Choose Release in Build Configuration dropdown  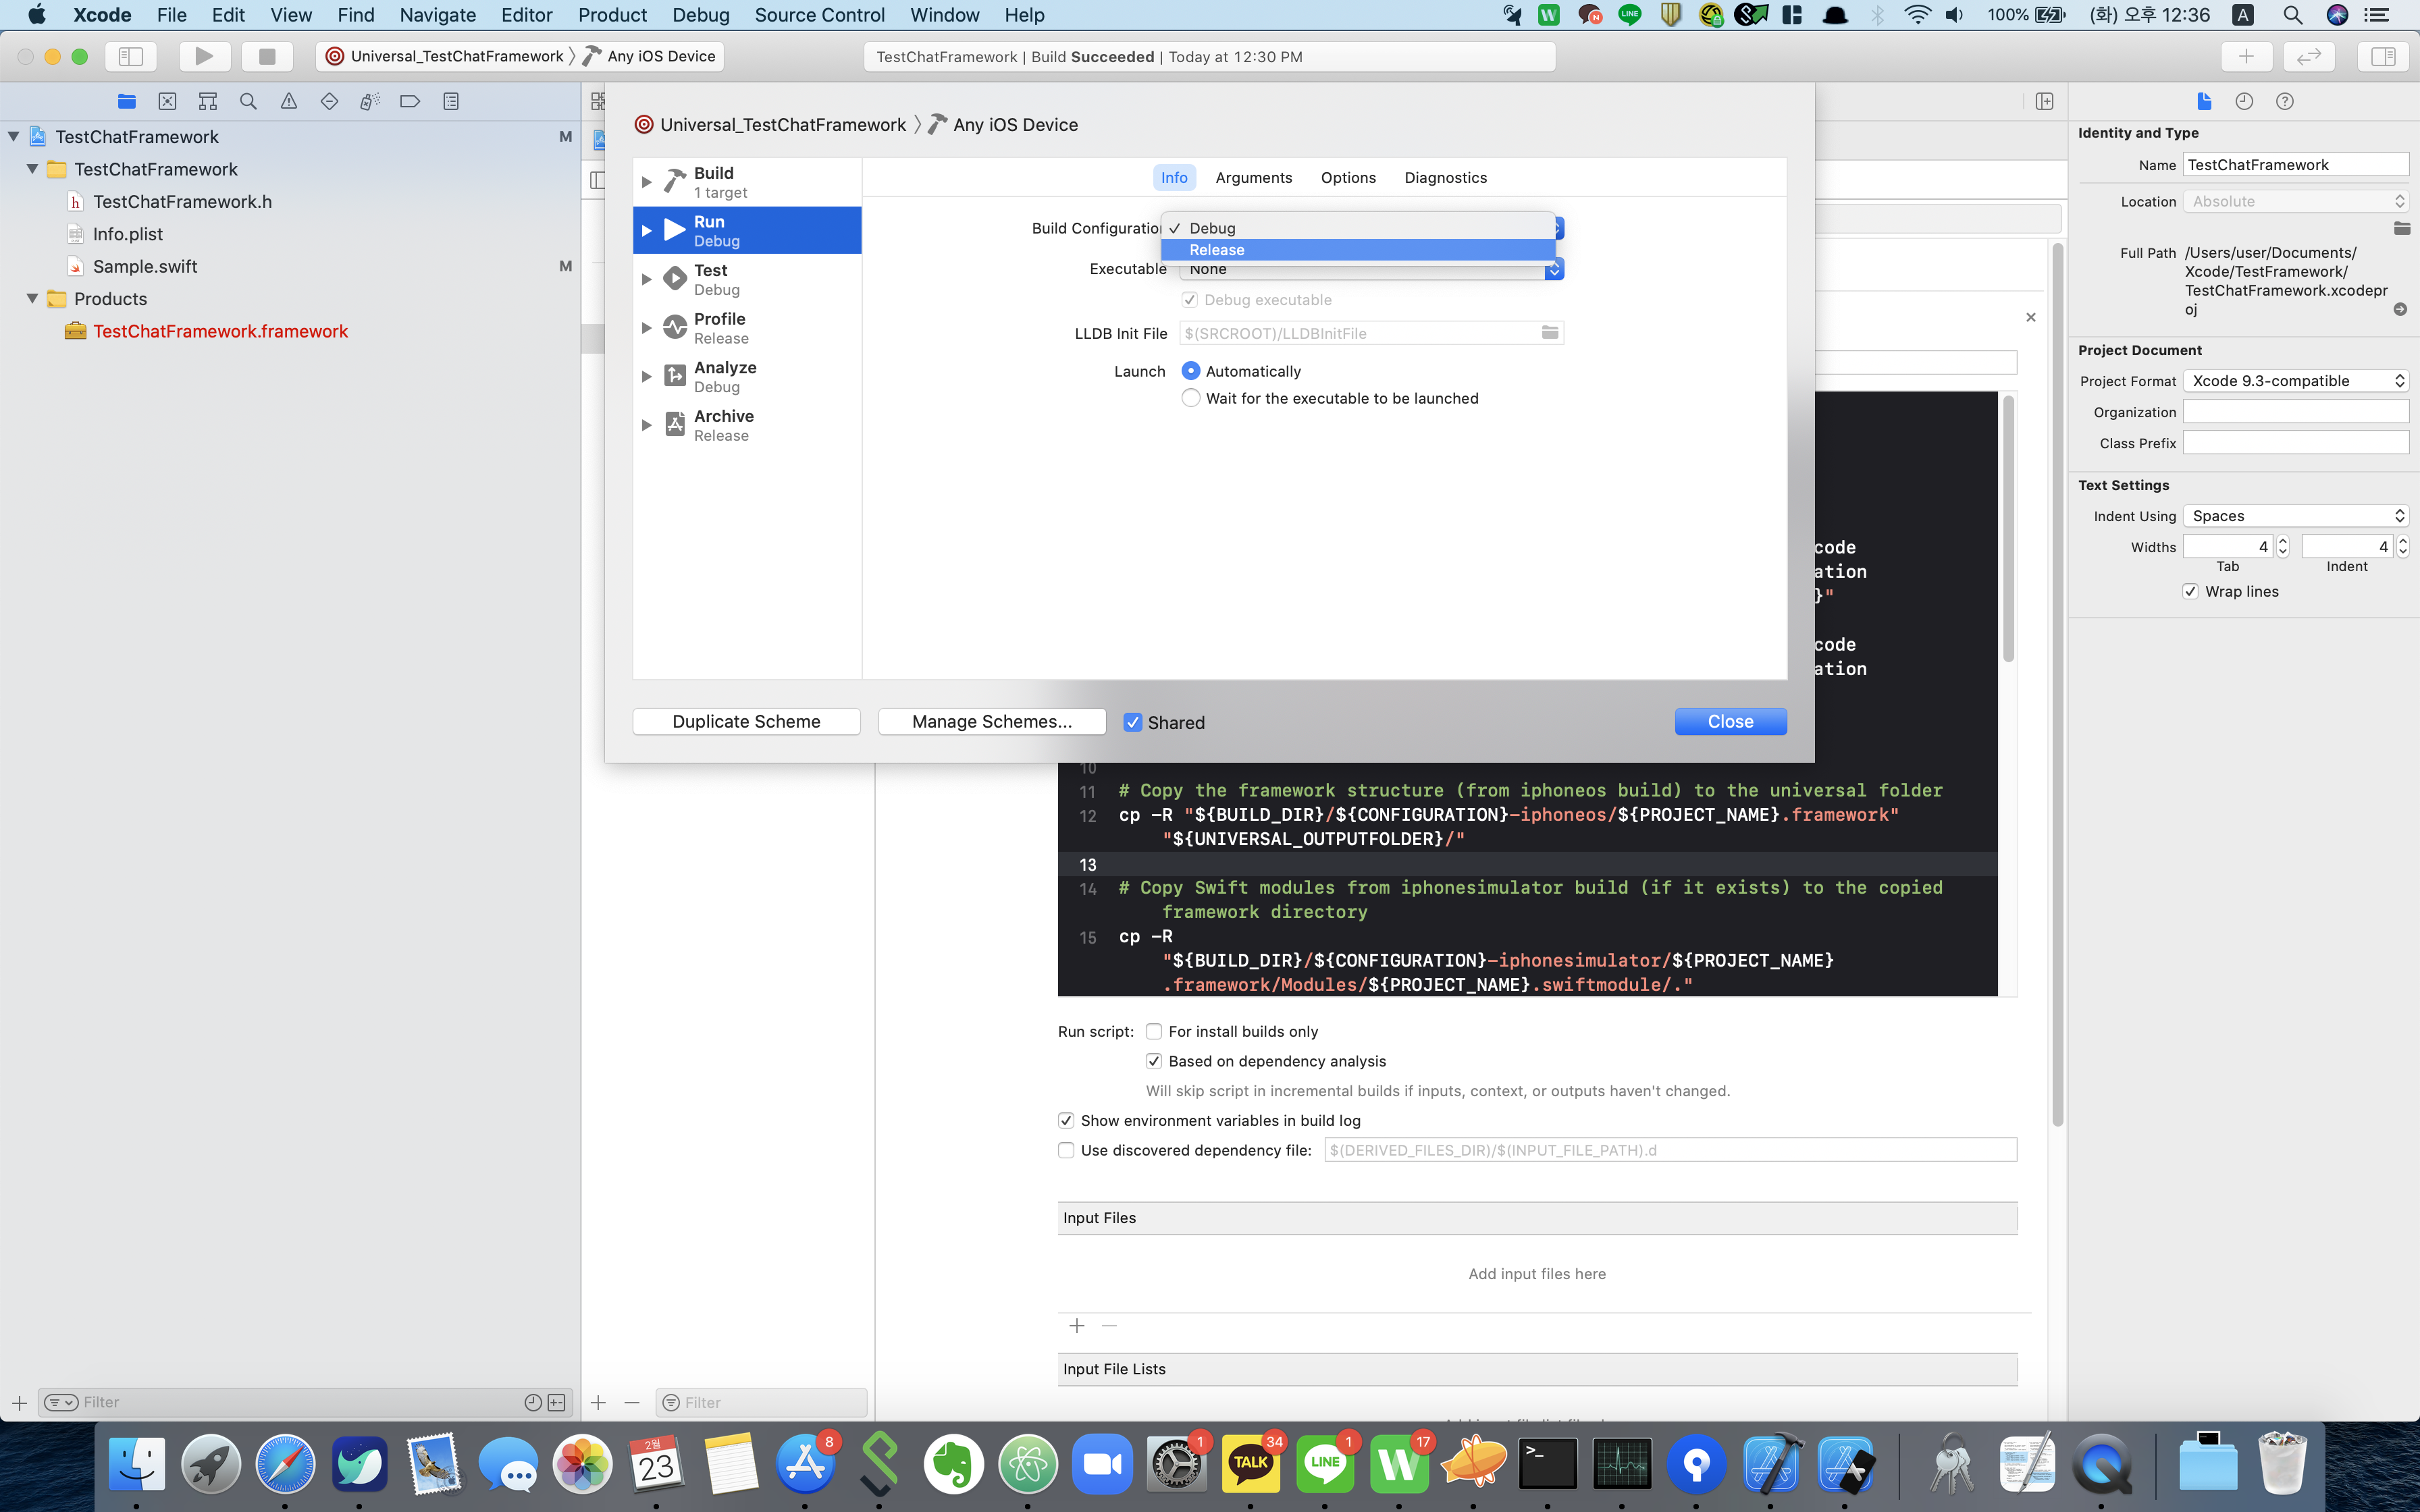(x=1217, y=250)
